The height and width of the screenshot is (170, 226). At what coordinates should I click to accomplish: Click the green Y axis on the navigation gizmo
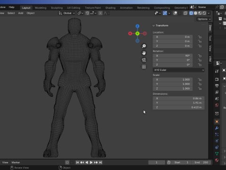(x=137, y=34)
